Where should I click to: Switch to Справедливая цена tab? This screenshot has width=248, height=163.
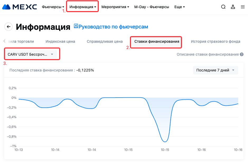click(105, 41)
